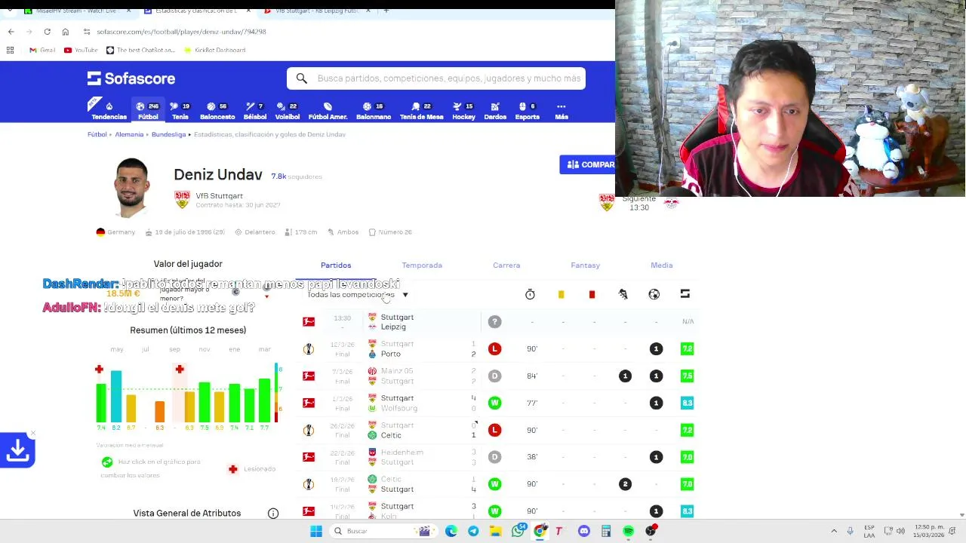The width and height of the screenshot is (966, 543).
Task: Open the Bundesliga breadcrumb link
Action: pos(168,134)
